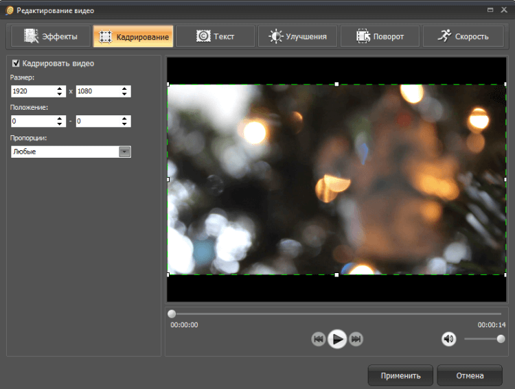Click the 00:00:14 duration label
This screenshot has width=515, height=389.
(x=492, y=325)
